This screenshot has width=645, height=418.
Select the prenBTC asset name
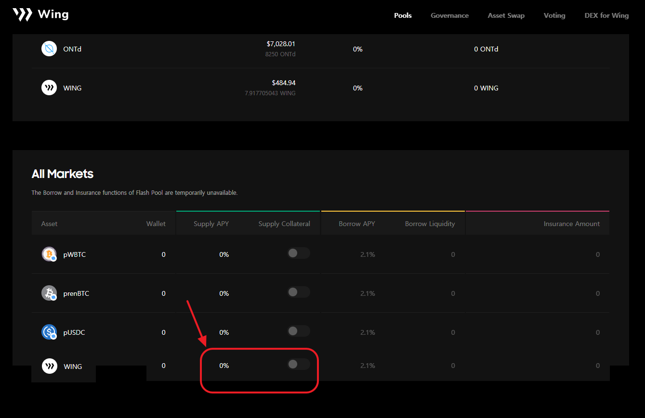click(76, 293)
